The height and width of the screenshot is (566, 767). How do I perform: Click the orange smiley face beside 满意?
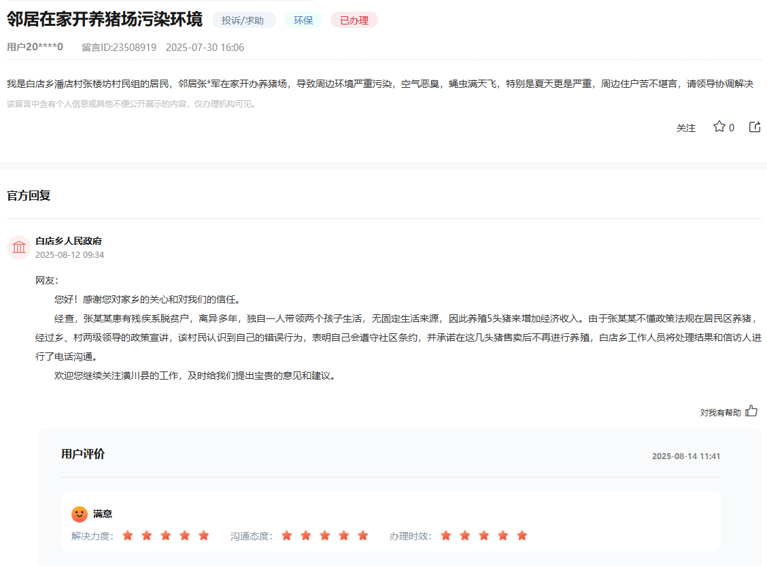pos(80,514)
